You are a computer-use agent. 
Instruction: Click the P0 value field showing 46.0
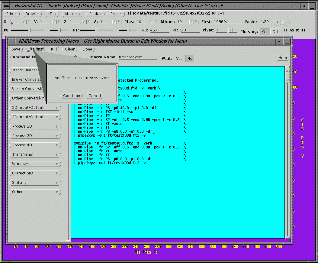[x=159, y=30]
